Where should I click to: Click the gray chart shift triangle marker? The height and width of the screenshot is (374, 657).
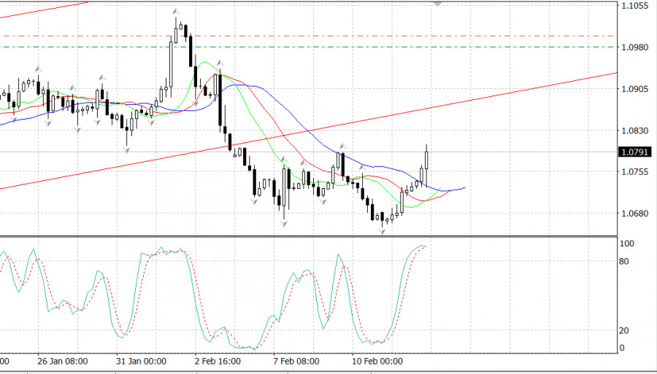coord(438,4)
